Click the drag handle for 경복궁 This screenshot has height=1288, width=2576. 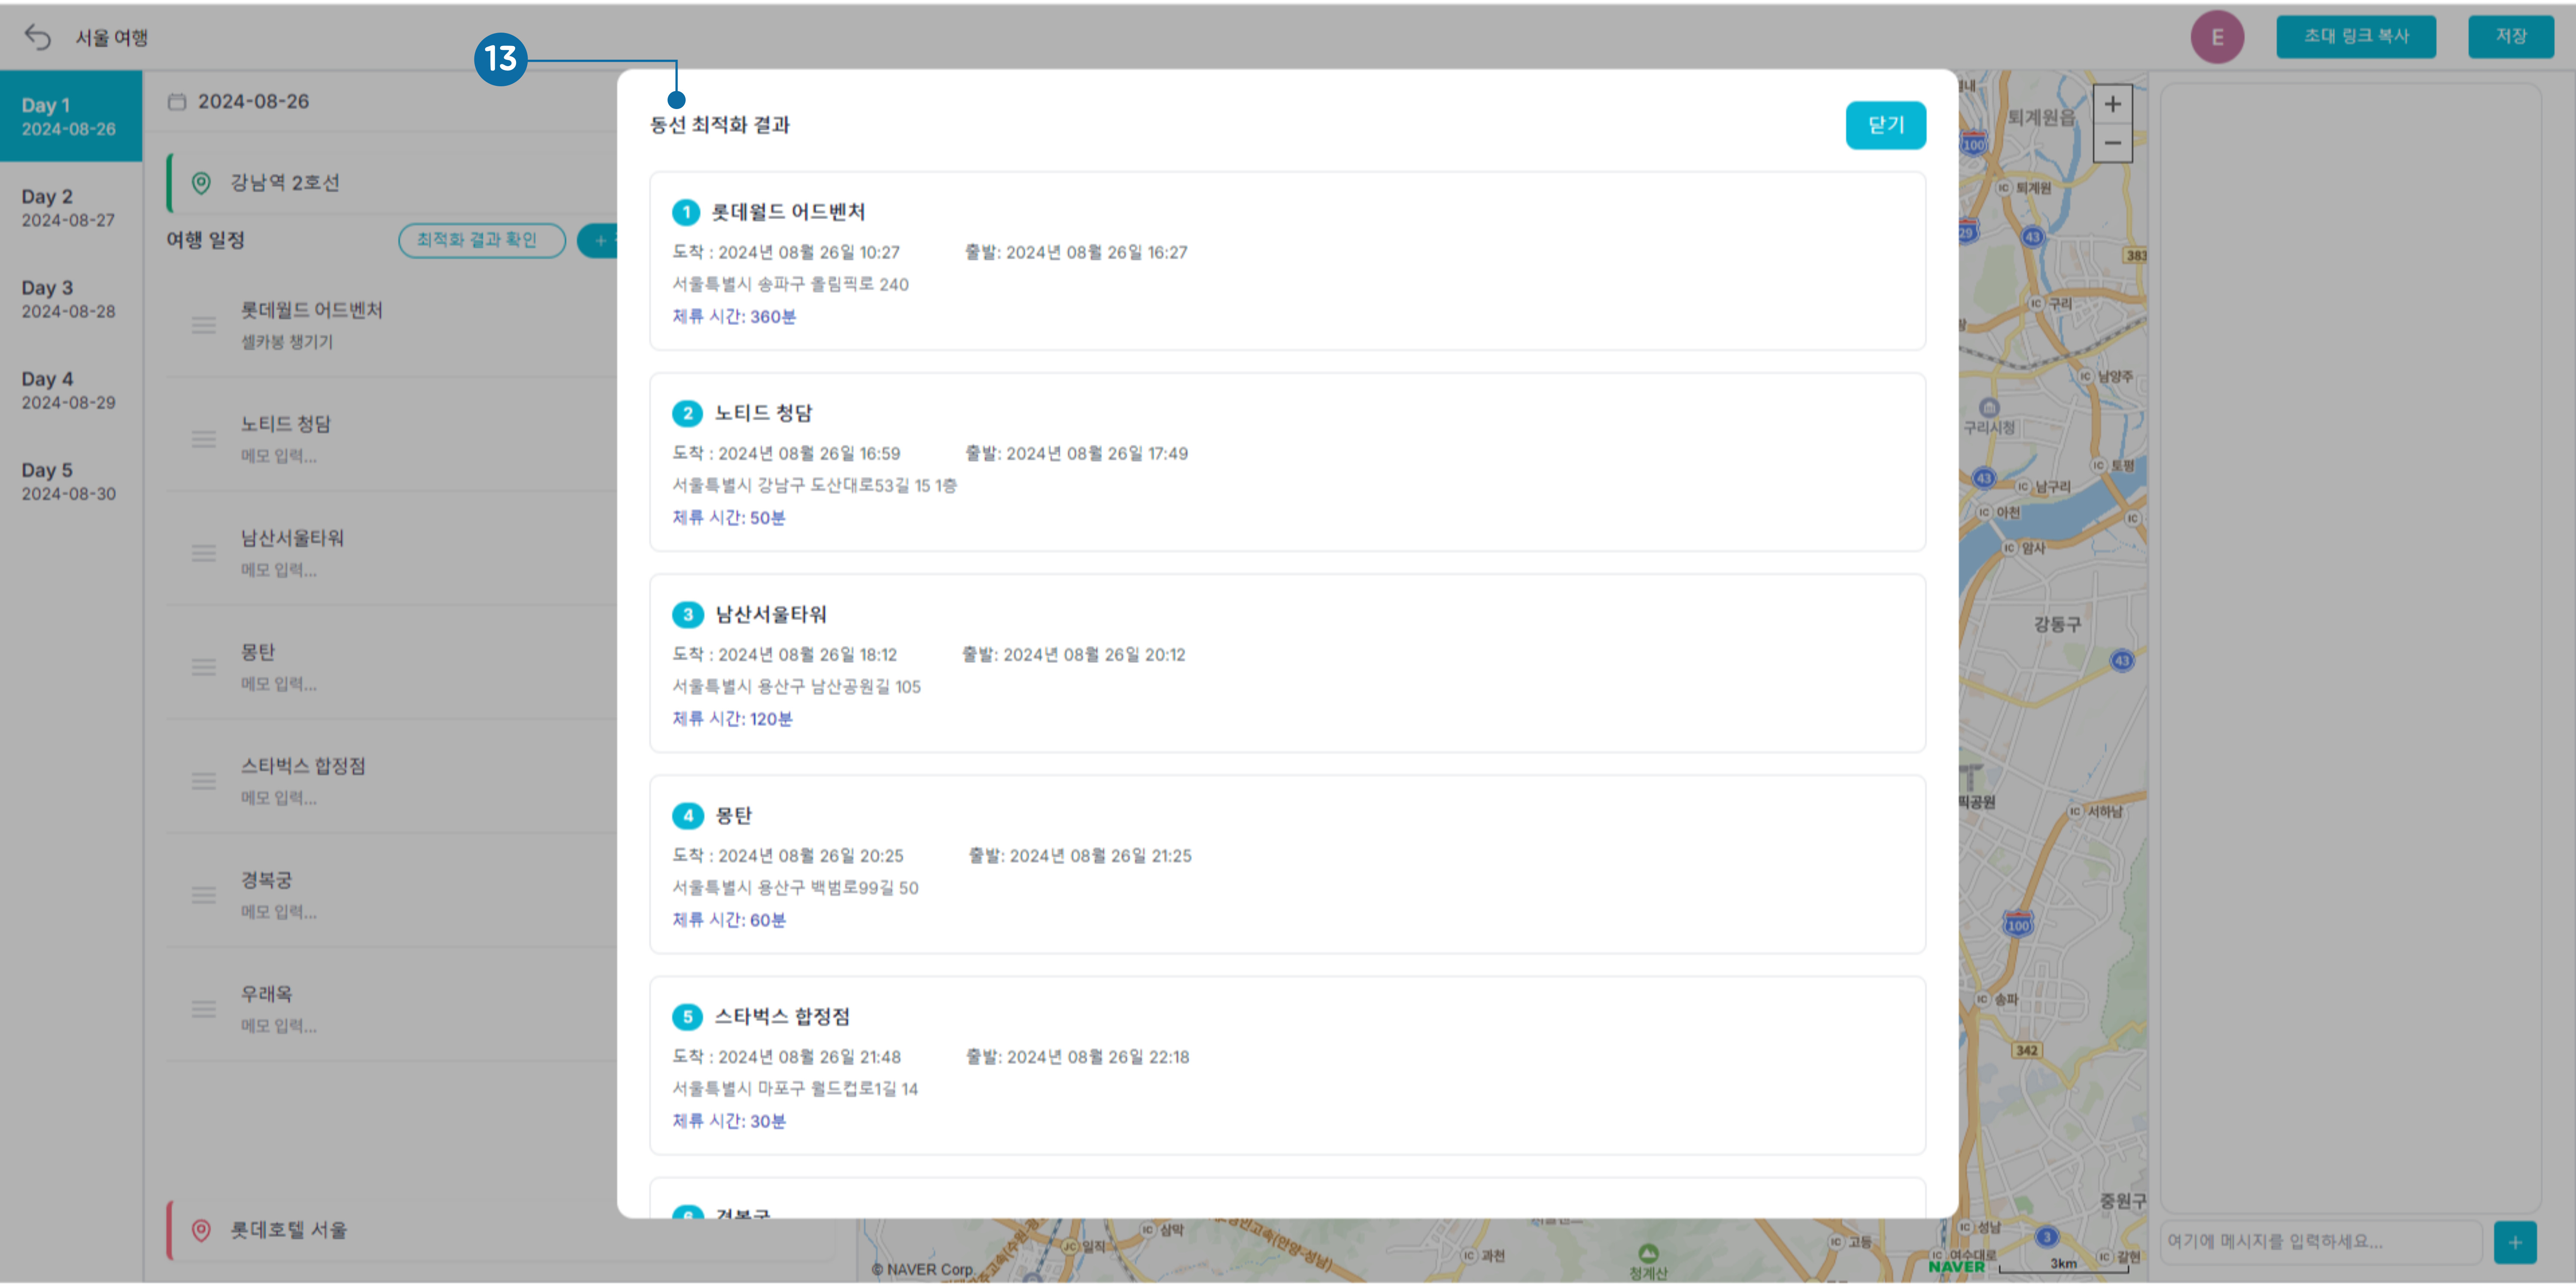click(204, 895)
